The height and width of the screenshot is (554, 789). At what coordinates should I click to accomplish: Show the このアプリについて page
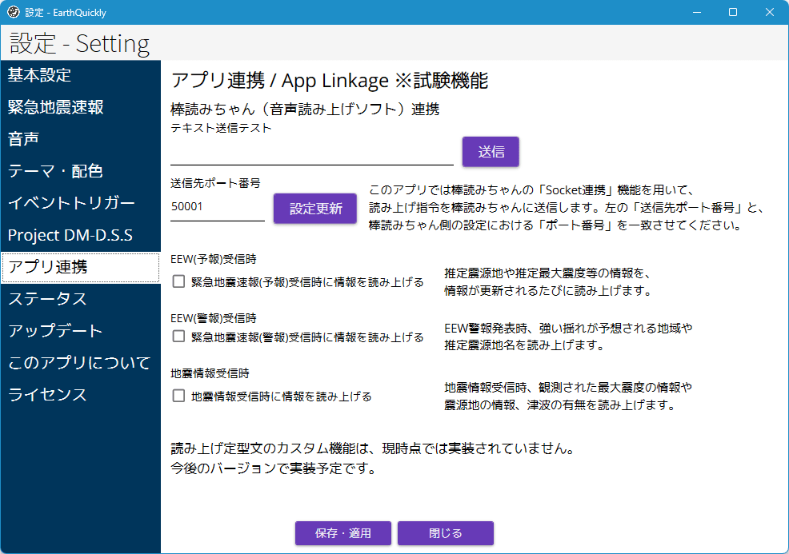(81, 362)
